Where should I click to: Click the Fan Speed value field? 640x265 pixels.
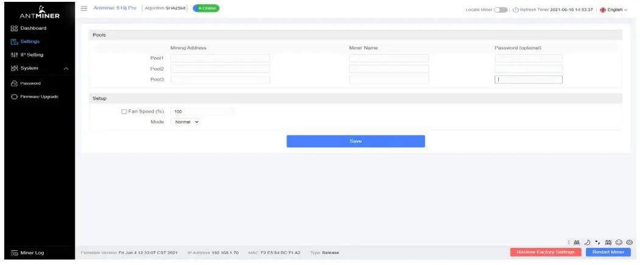click(x=202, y=111)
